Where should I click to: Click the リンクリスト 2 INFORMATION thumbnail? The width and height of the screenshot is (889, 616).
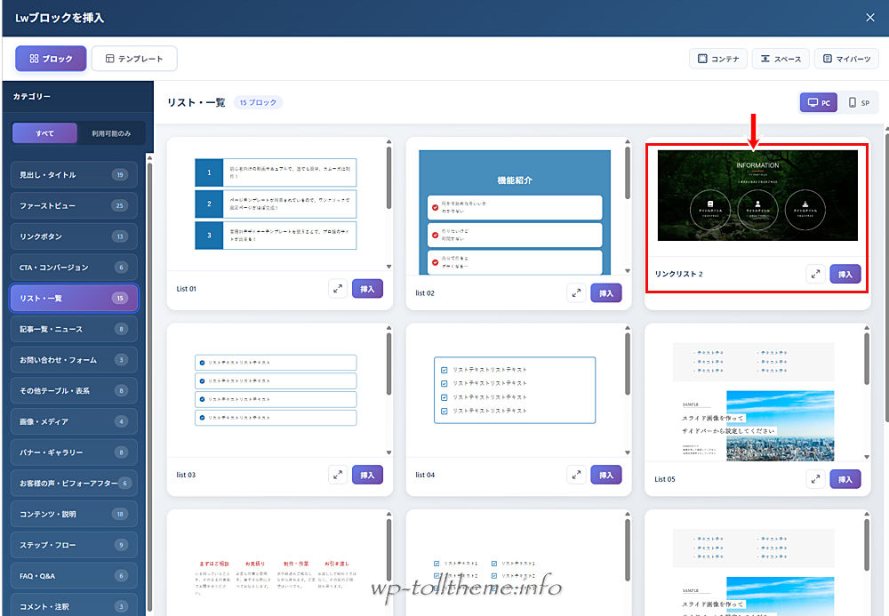coord(757,196)
